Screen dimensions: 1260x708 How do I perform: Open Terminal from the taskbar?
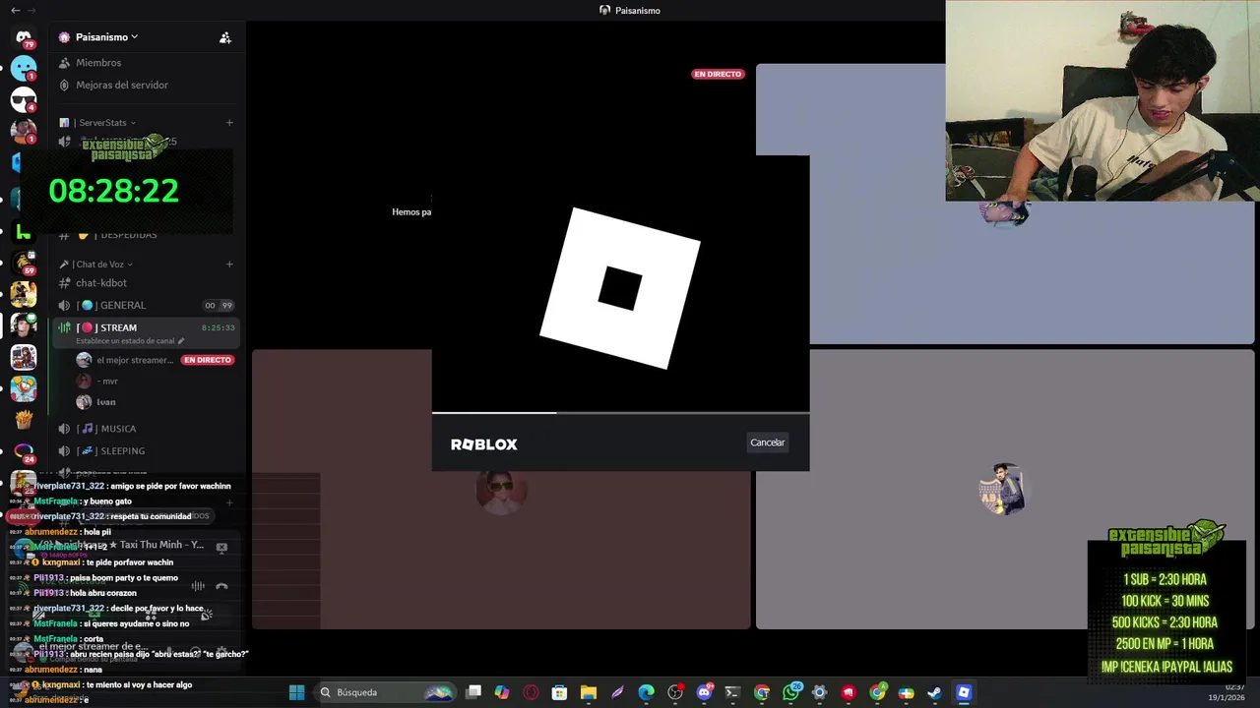[x=732, y=692]
